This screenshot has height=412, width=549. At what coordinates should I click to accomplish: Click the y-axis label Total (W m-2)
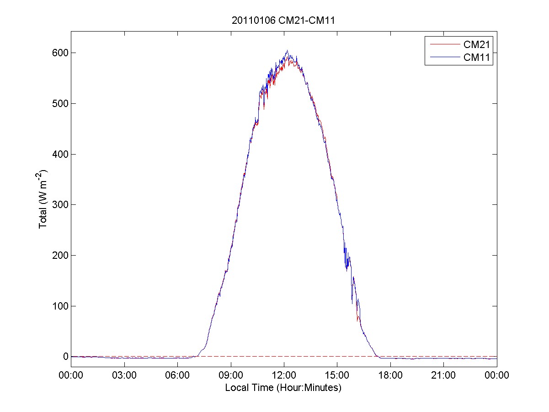[43, 199]
